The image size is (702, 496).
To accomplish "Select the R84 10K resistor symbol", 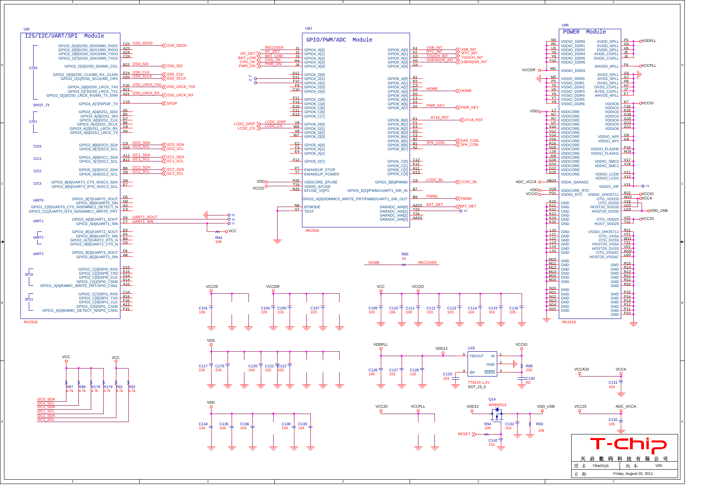I will pyautogui.click(x=218, y=231).
